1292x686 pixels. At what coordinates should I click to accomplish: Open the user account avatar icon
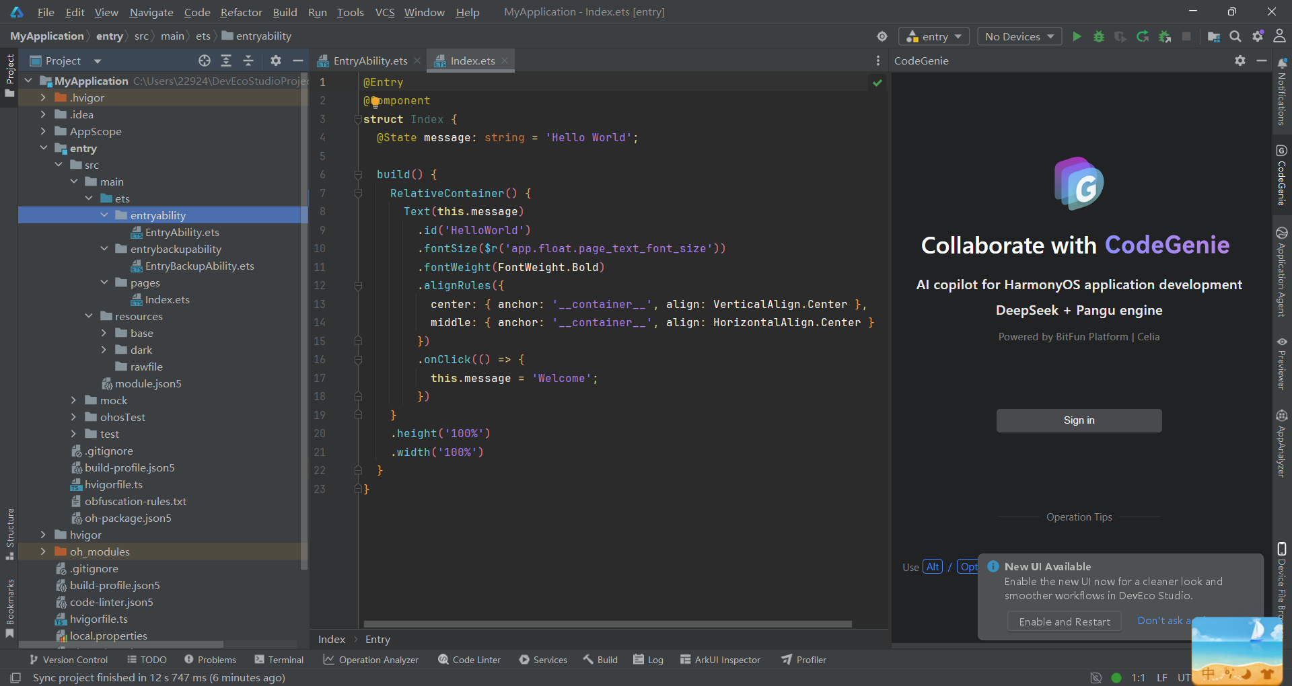pyautogui.click(x=1279, y=36)
